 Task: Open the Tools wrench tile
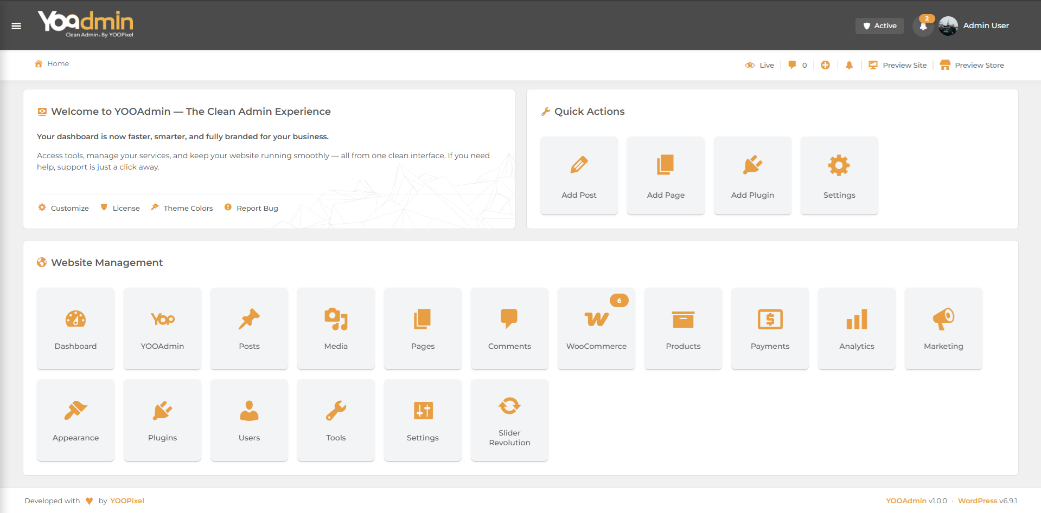point(336,420)
